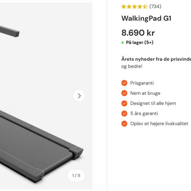Click the WalkingPad G1 product title
191x191 pixels.
pyautogui.click(x=146, y=18)
